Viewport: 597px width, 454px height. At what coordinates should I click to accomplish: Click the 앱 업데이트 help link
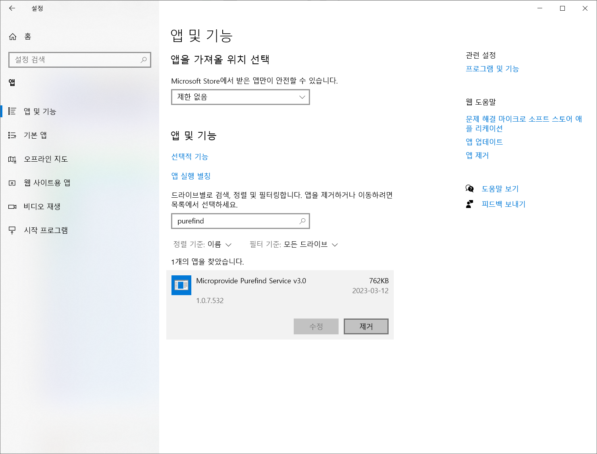click(x=484, y=142)
